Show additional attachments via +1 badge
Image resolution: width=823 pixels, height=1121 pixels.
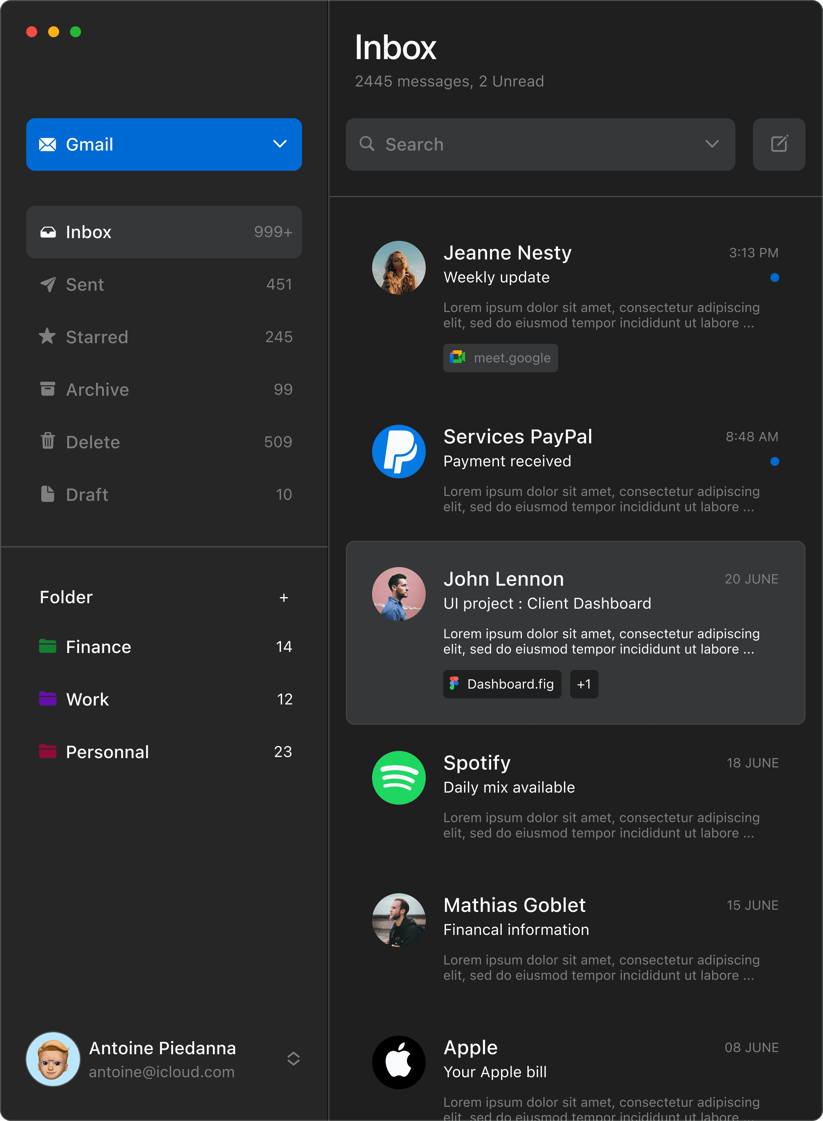(584, 684)
